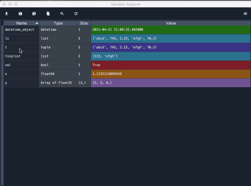
Task: Select the Save data as icon
Action: click(x=34, y=14)
